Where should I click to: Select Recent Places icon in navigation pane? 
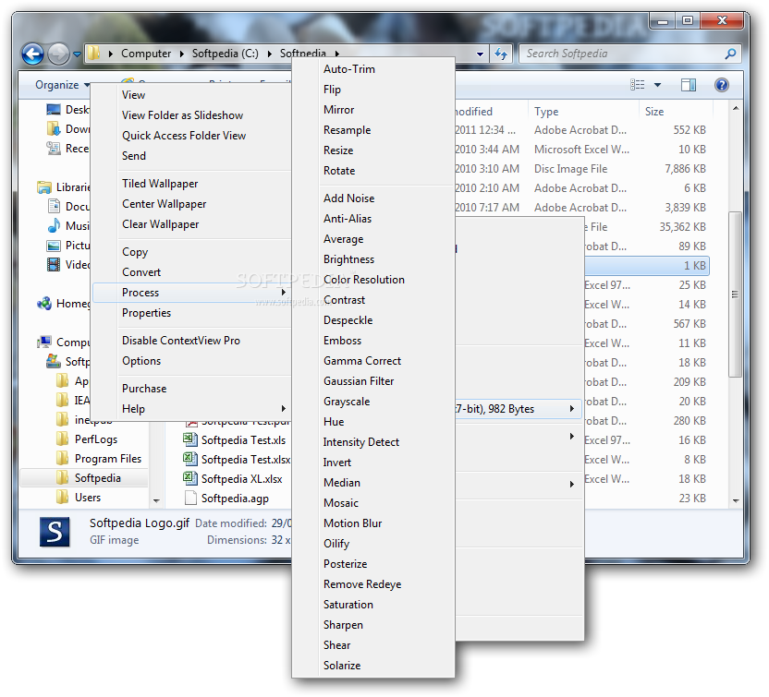[54, 148]
